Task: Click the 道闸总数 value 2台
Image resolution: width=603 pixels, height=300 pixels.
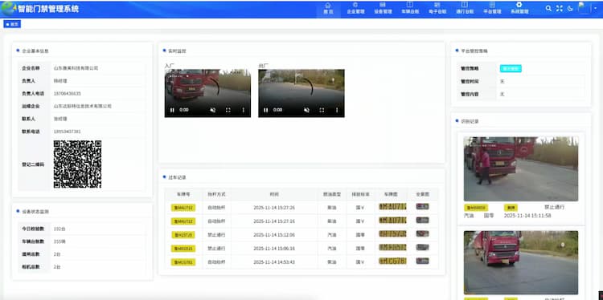Action: coord(57,254)
